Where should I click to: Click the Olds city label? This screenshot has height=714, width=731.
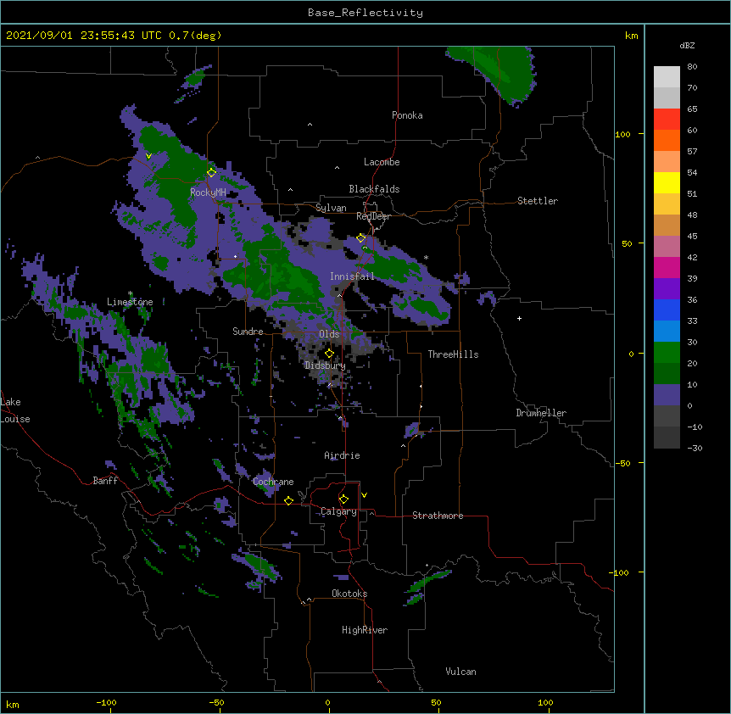[329, 334]
